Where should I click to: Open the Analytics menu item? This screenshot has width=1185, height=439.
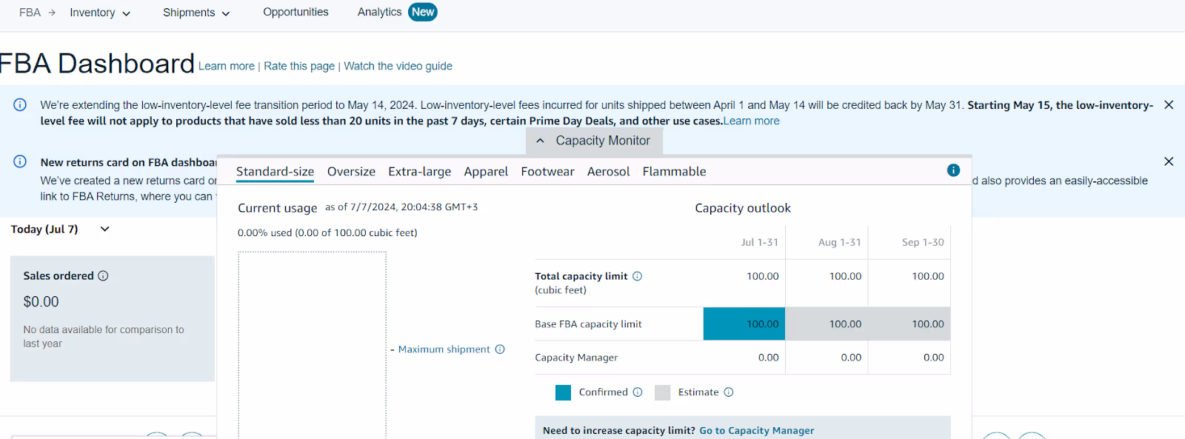[x=379, y=12]
